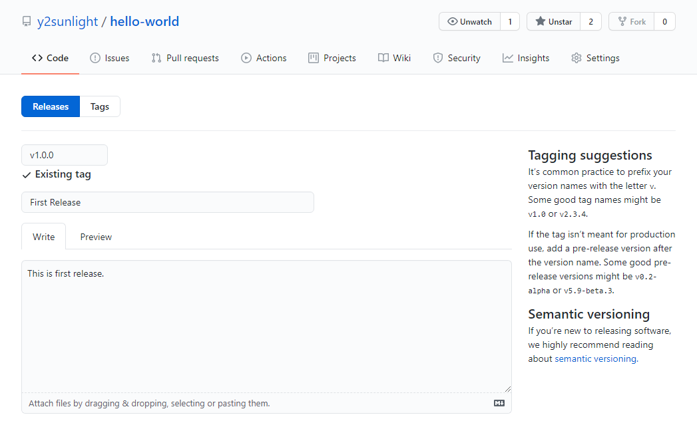Click the v1.0.0 tag version field
The image size is (697, 421).
pos(65,155)
